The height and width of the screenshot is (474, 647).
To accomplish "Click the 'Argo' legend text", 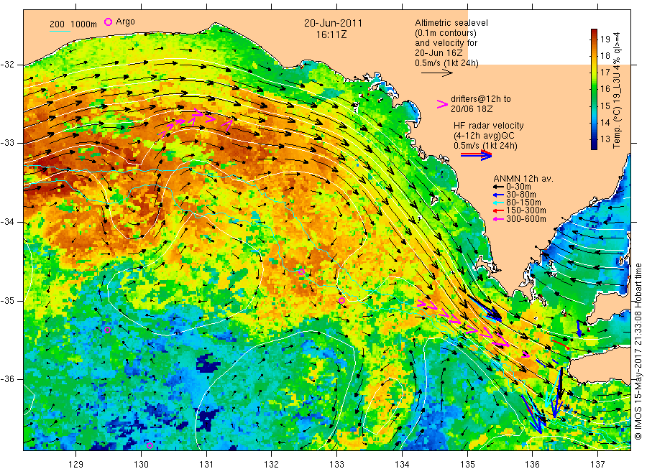I will click(x=125, y=22).
